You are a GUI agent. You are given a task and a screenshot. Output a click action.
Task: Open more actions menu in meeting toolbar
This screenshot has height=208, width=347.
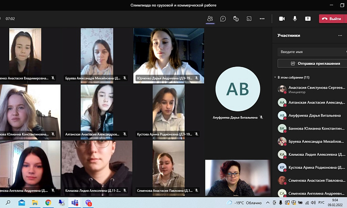coord(262,19)
